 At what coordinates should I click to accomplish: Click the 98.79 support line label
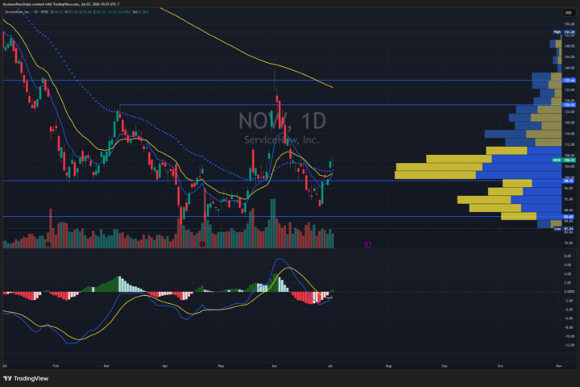(x=568, y=181)
